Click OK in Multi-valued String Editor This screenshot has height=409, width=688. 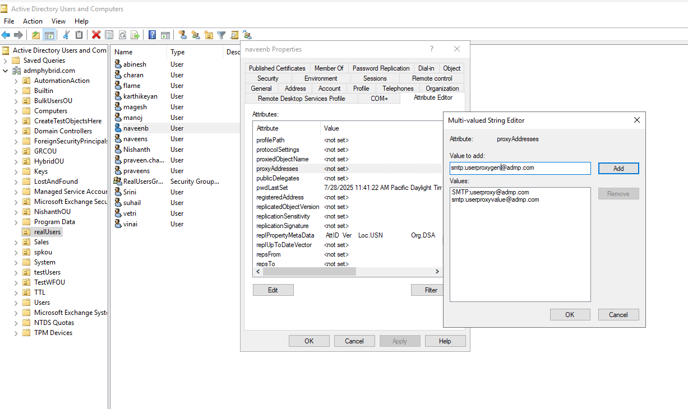(x=570, y=314)
